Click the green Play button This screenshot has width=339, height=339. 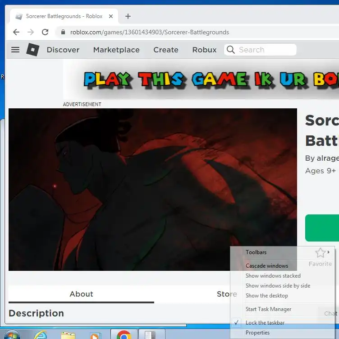(x=322, y=228)
